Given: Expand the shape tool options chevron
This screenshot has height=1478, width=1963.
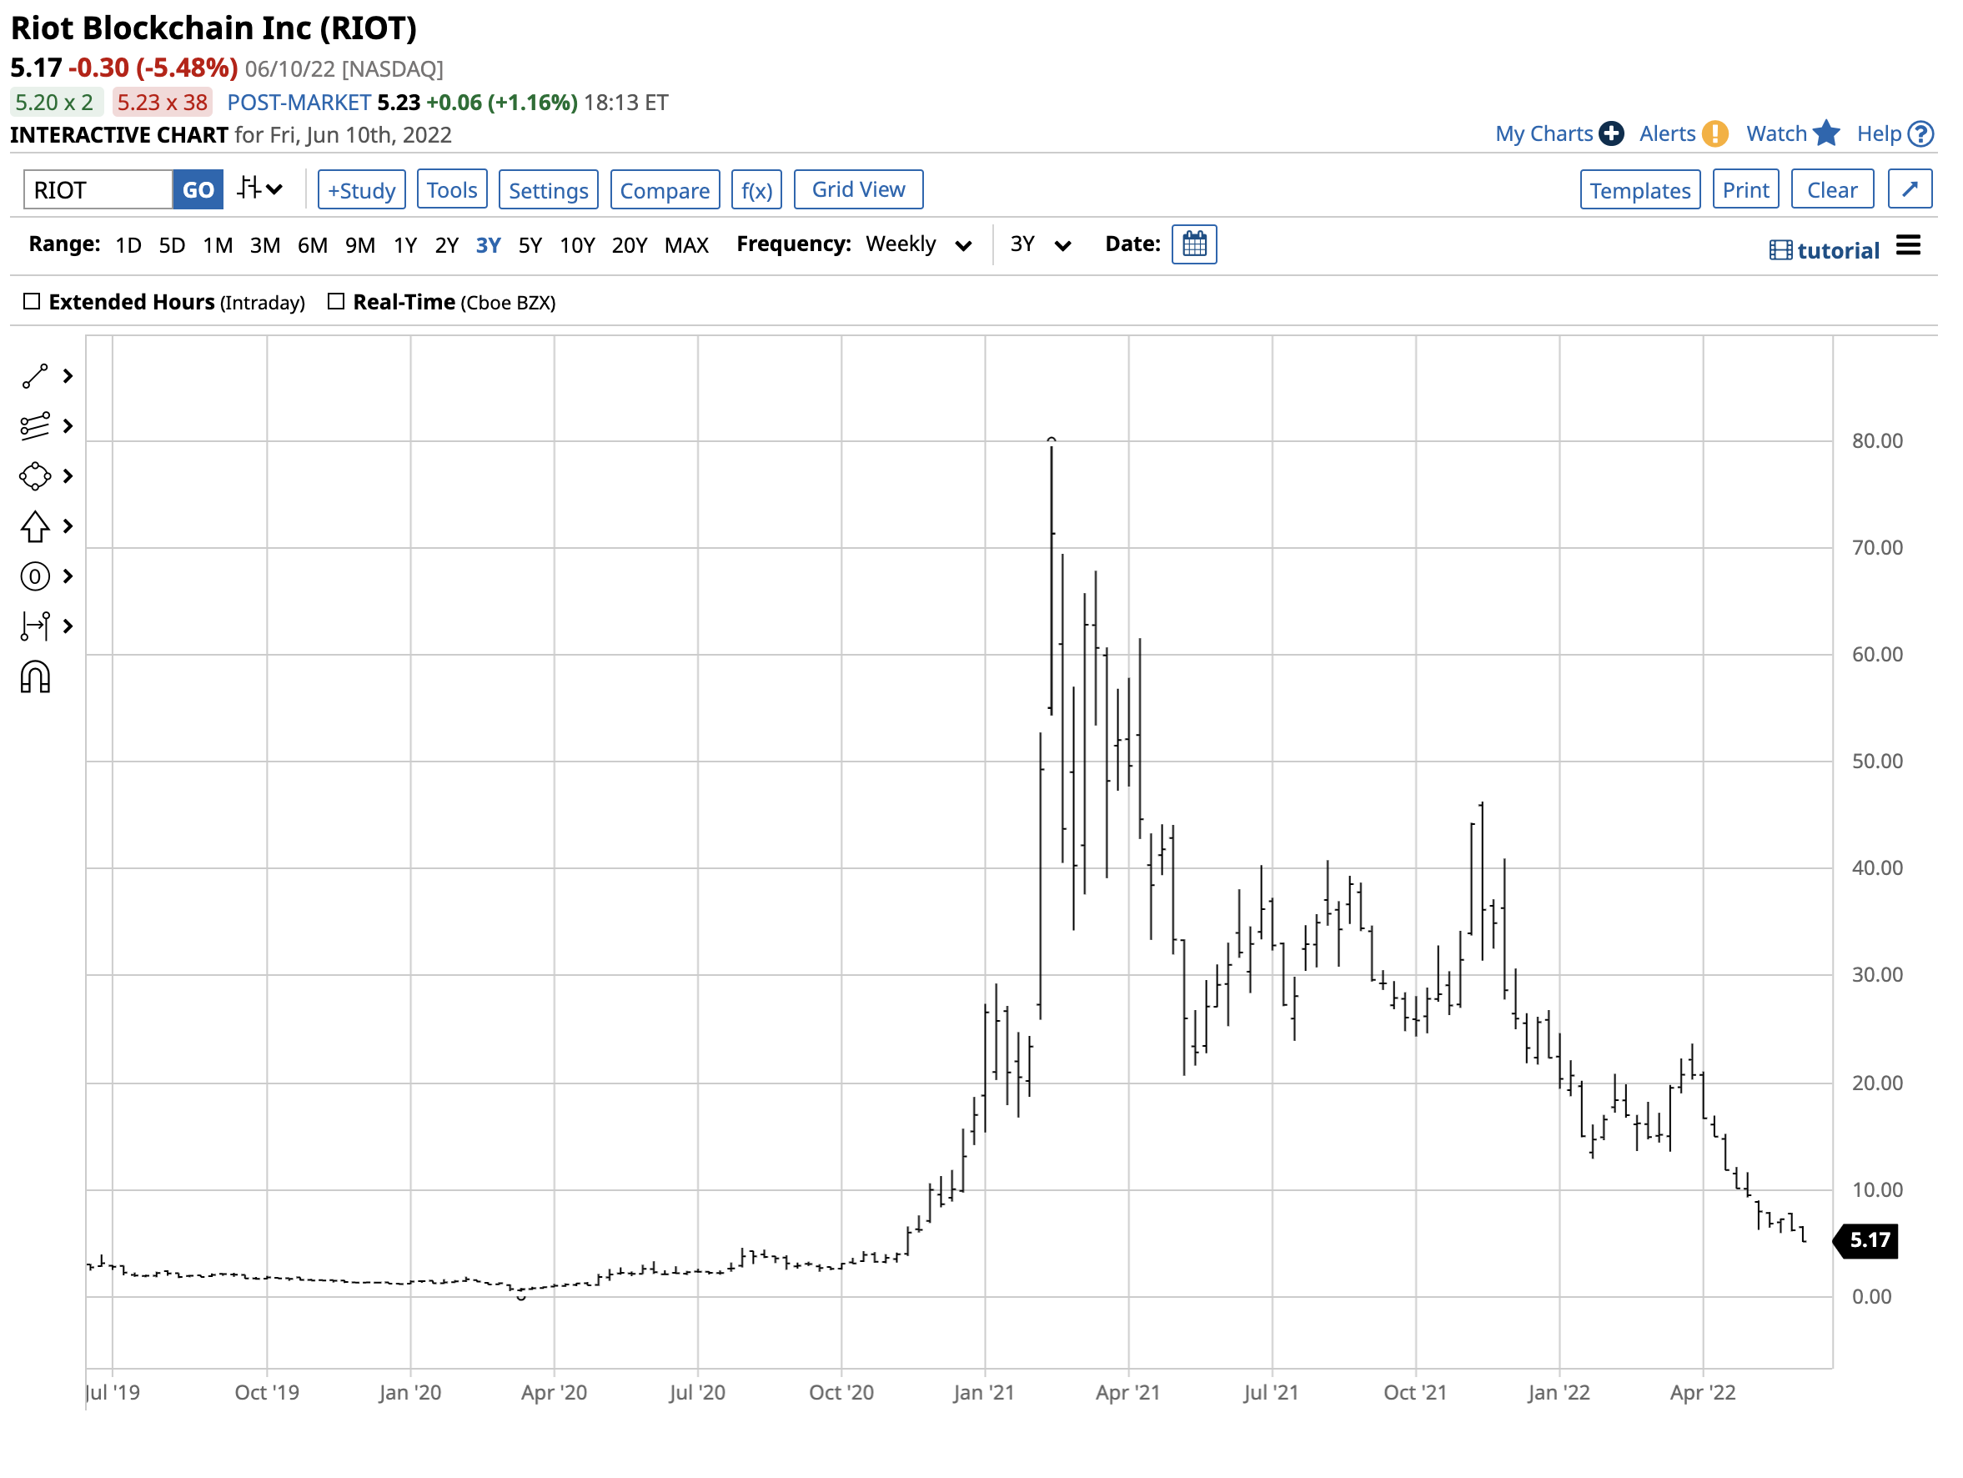Looking at the screenshot, I should click(x=68, y=477).
